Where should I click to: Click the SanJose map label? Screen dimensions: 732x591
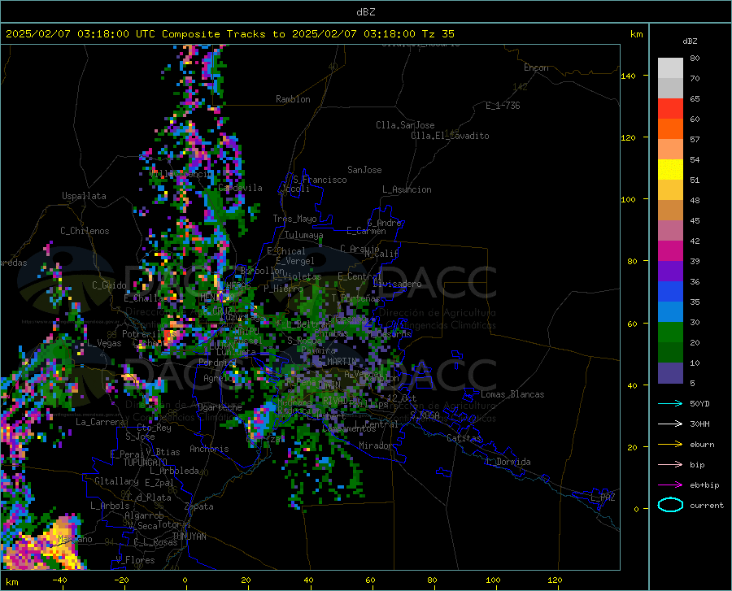tap(364, 170)
